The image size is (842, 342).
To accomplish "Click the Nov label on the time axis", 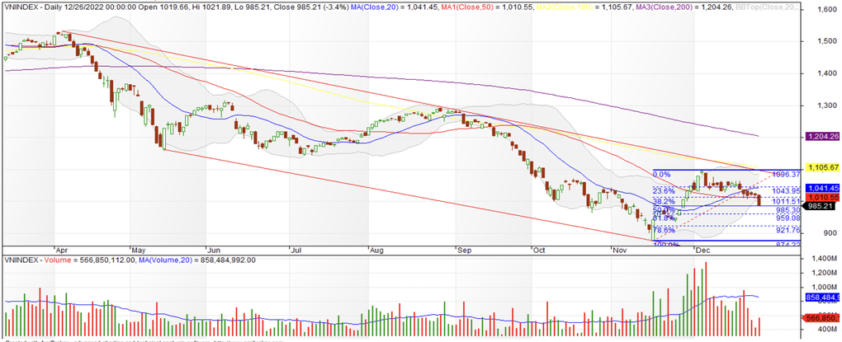I will (x=620, y=249).
